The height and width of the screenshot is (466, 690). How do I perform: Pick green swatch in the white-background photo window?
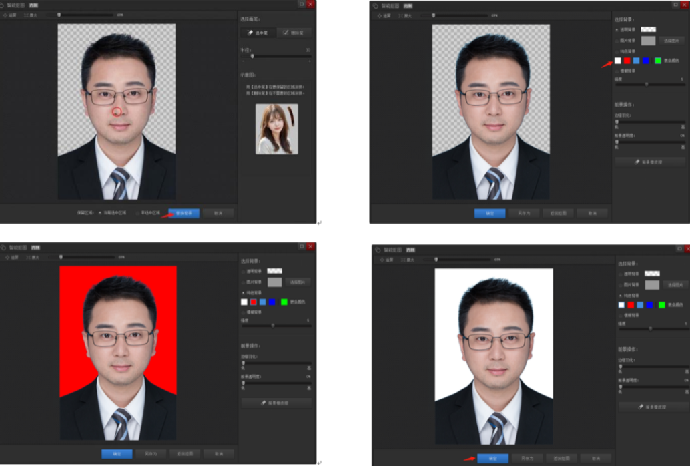click(x=662, y=305)
